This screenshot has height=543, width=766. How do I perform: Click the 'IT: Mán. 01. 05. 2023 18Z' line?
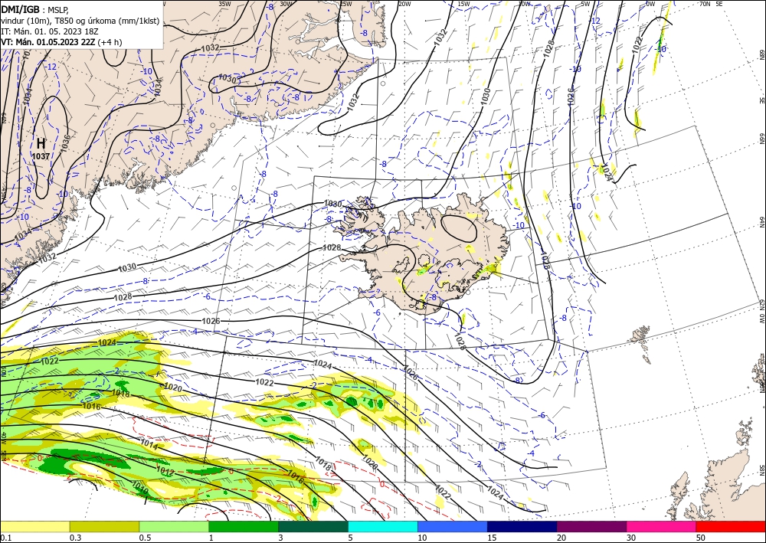(49, 31)
